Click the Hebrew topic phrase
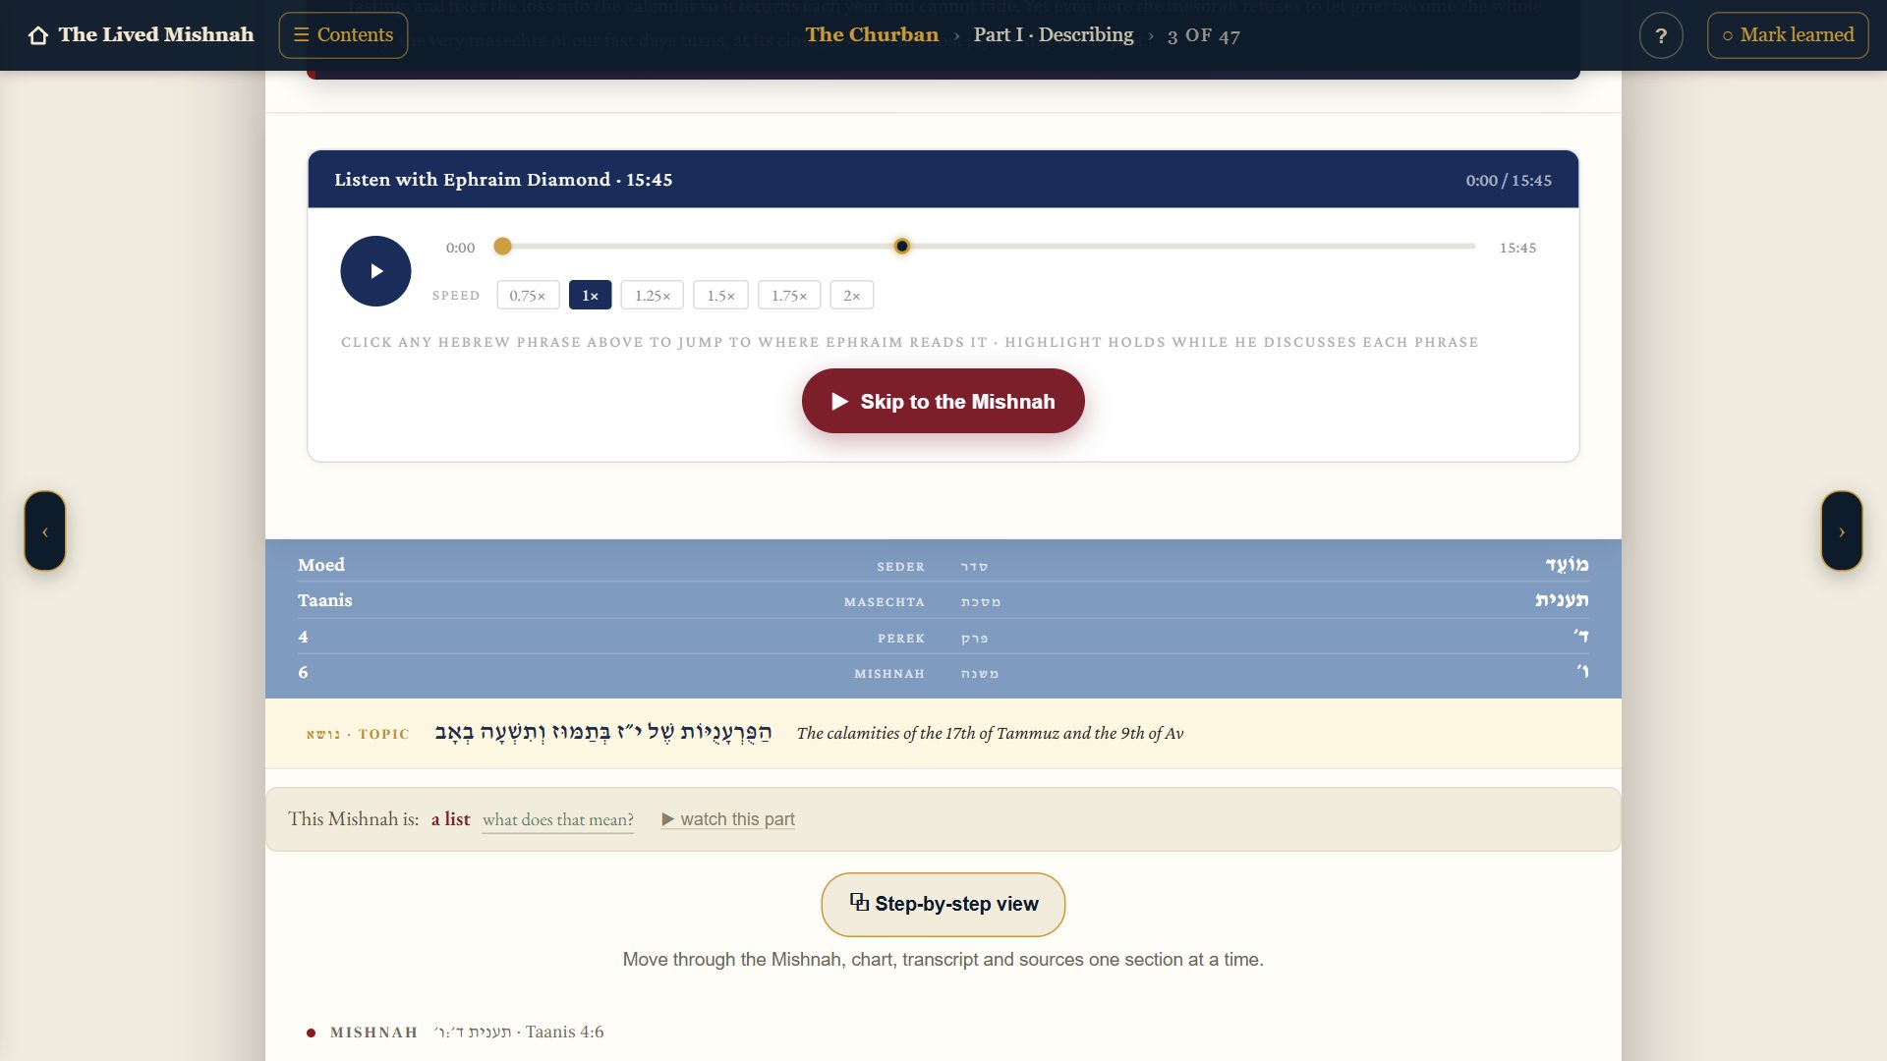The width and height of the screenshot is (1887, 1061). [603, 733]
